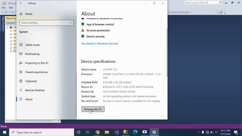The height and width of the screenshot is (136, 242).
Task: Click the Settings page vertical scrollbar
Action: 167,53
